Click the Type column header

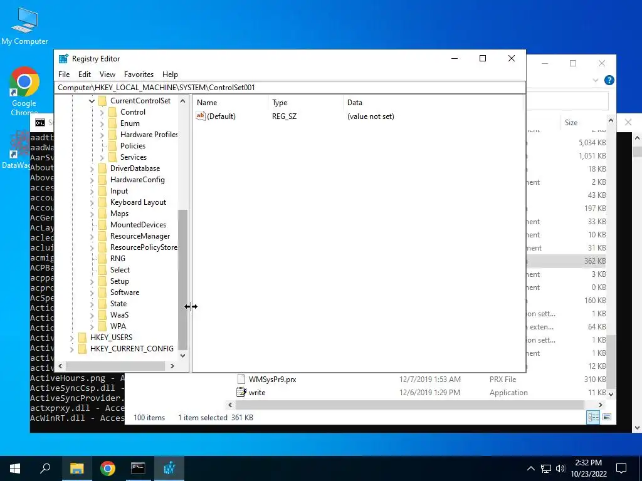(x=305, y=103)
